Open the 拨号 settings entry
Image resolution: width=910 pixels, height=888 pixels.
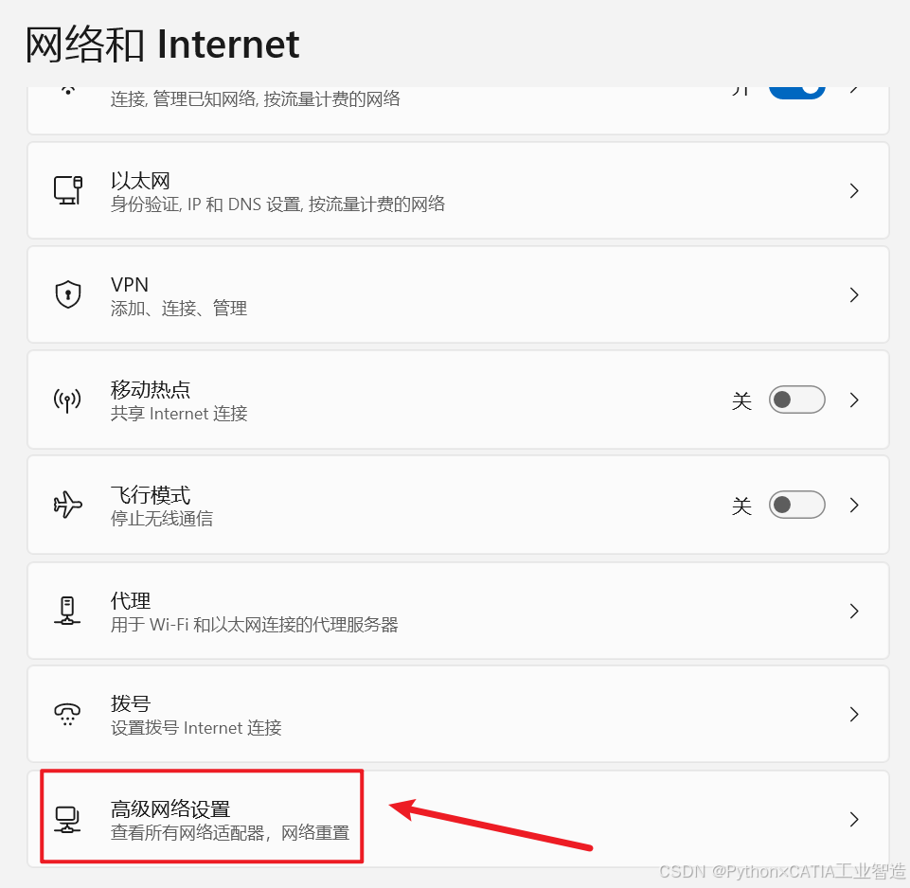point(458,714)
